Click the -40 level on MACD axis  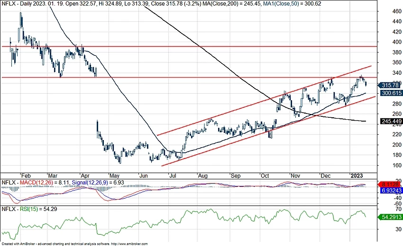397,198
